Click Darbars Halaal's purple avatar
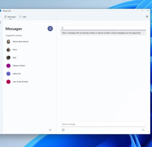 [8, 66]
